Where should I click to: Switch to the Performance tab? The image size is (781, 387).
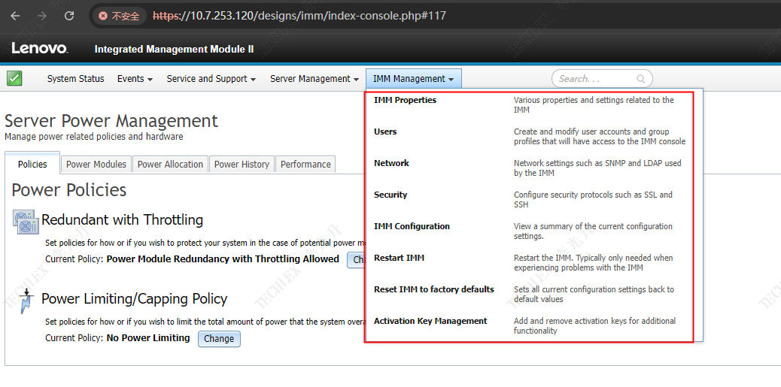305,164
